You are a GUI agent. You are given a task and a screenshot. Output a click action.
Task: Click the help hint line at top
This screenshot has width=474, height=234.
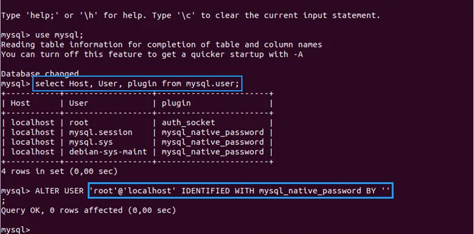[x=191, y=15]
